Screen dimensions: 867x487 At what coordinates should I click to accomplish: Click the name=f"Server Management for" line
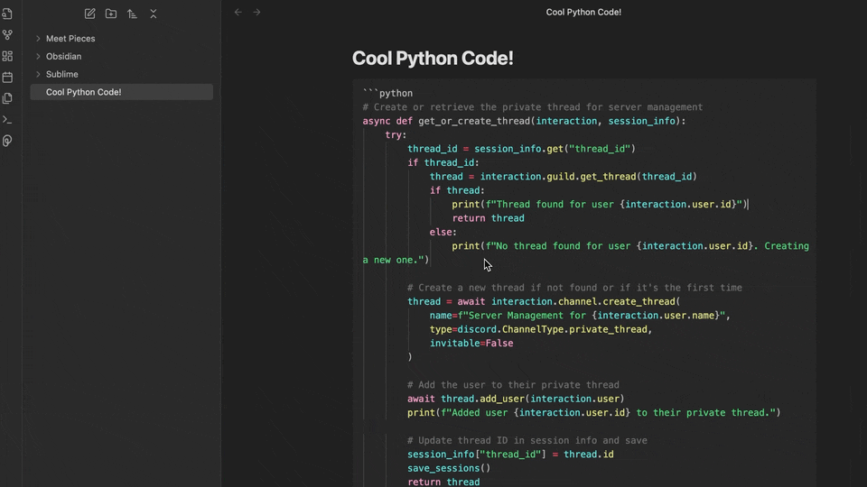click(x=580, y=316)
